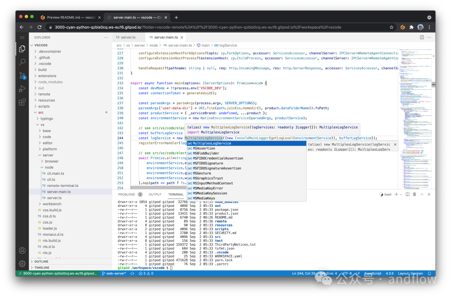Switch to the PROBLEMS panel tab
Screen dimensions: 451x297
[130, 194]
